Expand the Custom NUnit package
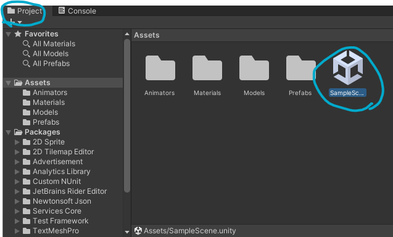This screenshot has width=393, height=237. 17,181
